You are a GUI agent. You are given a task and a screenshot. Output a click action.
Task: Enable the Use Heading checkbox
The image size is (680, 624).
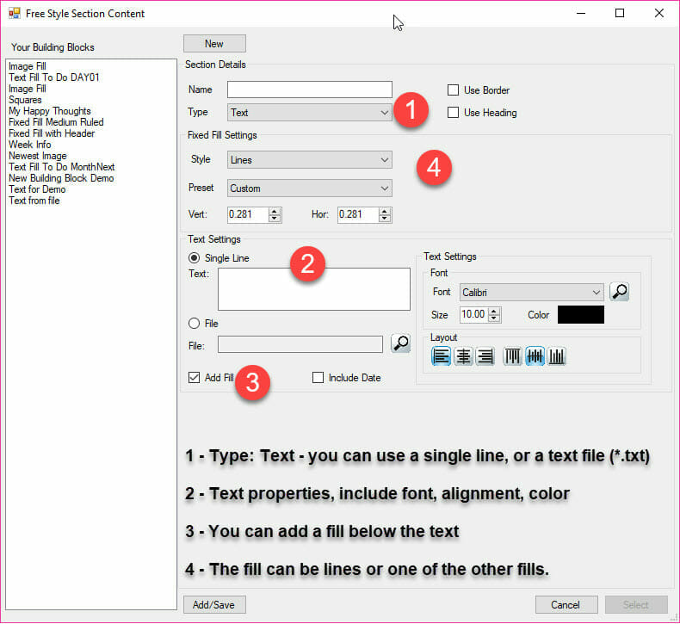point(453,112)
